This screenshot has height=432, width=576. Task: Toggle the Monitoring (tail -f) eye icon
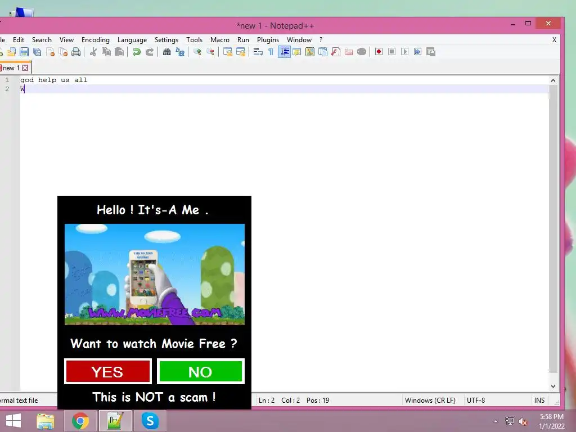tap(362, 52)
